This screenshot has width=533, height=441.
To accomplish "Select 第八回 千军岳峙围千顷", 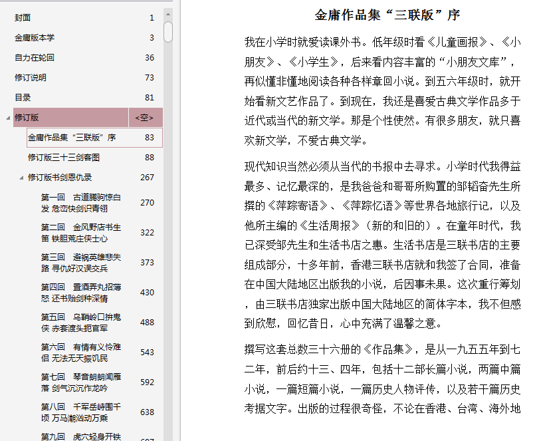I will pyautogui.click(x=81, y=412).
